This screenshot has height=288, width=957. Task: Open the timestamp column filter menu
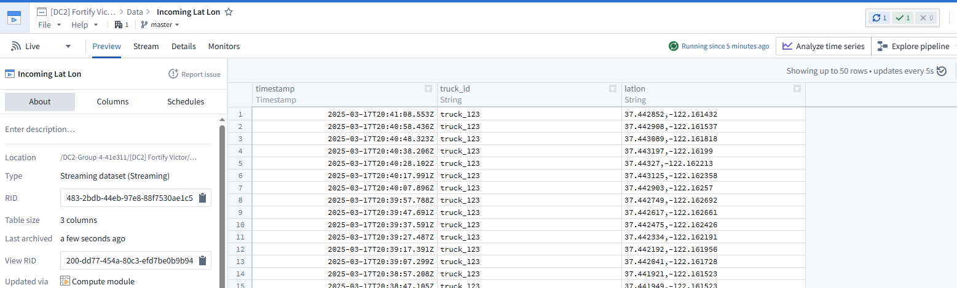click(x=428, y=89)
